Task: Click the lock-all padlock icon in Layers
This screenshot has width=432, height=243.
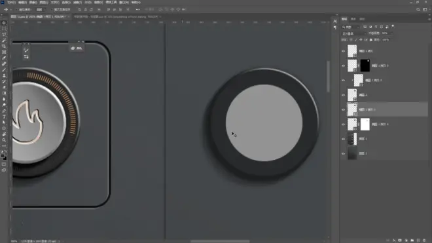Action: tap(371, 40)
